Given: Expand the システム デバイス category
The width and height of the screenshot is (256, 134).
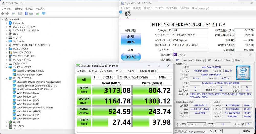Looking at the screenshot, I should [x=6, y=49].
